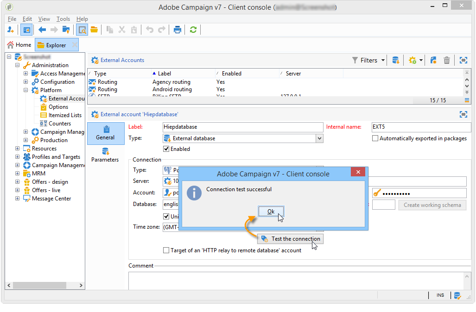Image resolution: width=476 pixels, height=312 pixels.
Task: Open the View menu
Action: (44, 19)
